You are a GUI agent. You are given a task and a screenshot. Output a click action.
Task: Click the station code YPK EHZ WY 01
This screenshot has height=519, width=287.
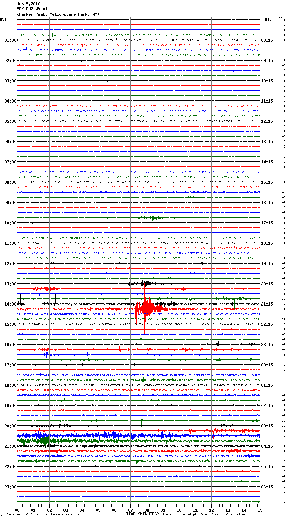[32, 9]
